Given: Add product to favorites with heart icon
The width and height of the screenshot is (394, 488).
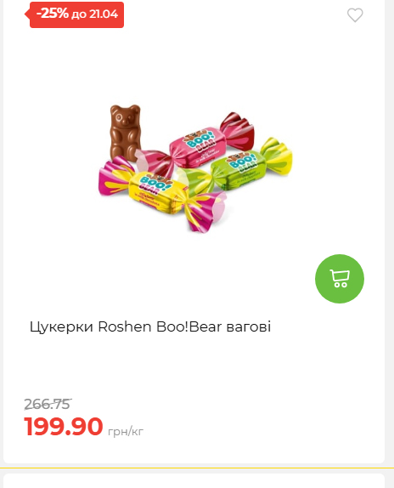Looking at the screenshot, I should click(x=355, y=15).
